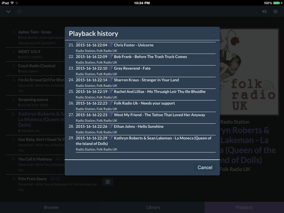Click timestamp 2015-16-16 22:10
Screen dimensions: 284x213
pos(91,68)
